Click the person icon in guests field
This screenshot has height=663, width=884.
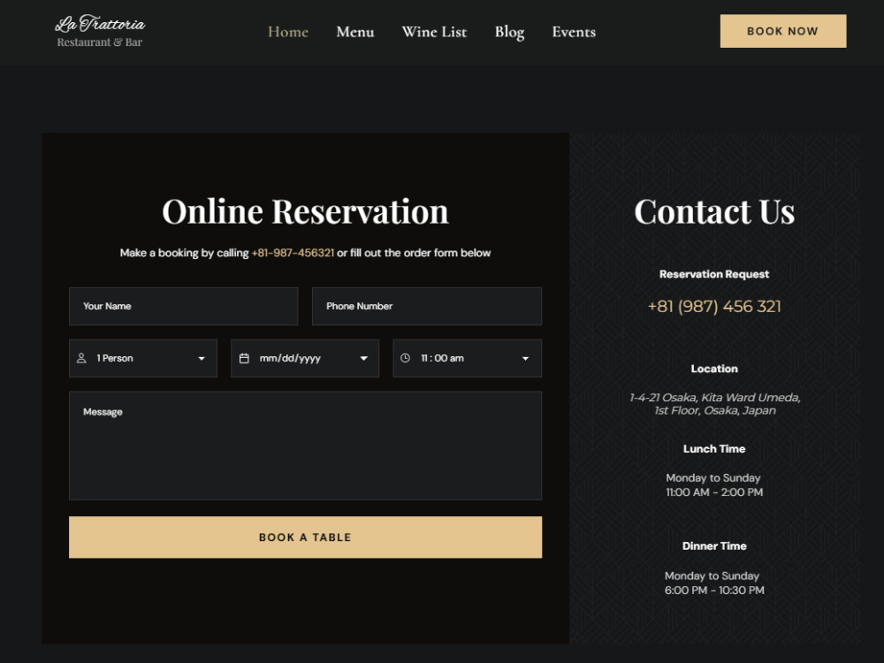click(81, 358)
